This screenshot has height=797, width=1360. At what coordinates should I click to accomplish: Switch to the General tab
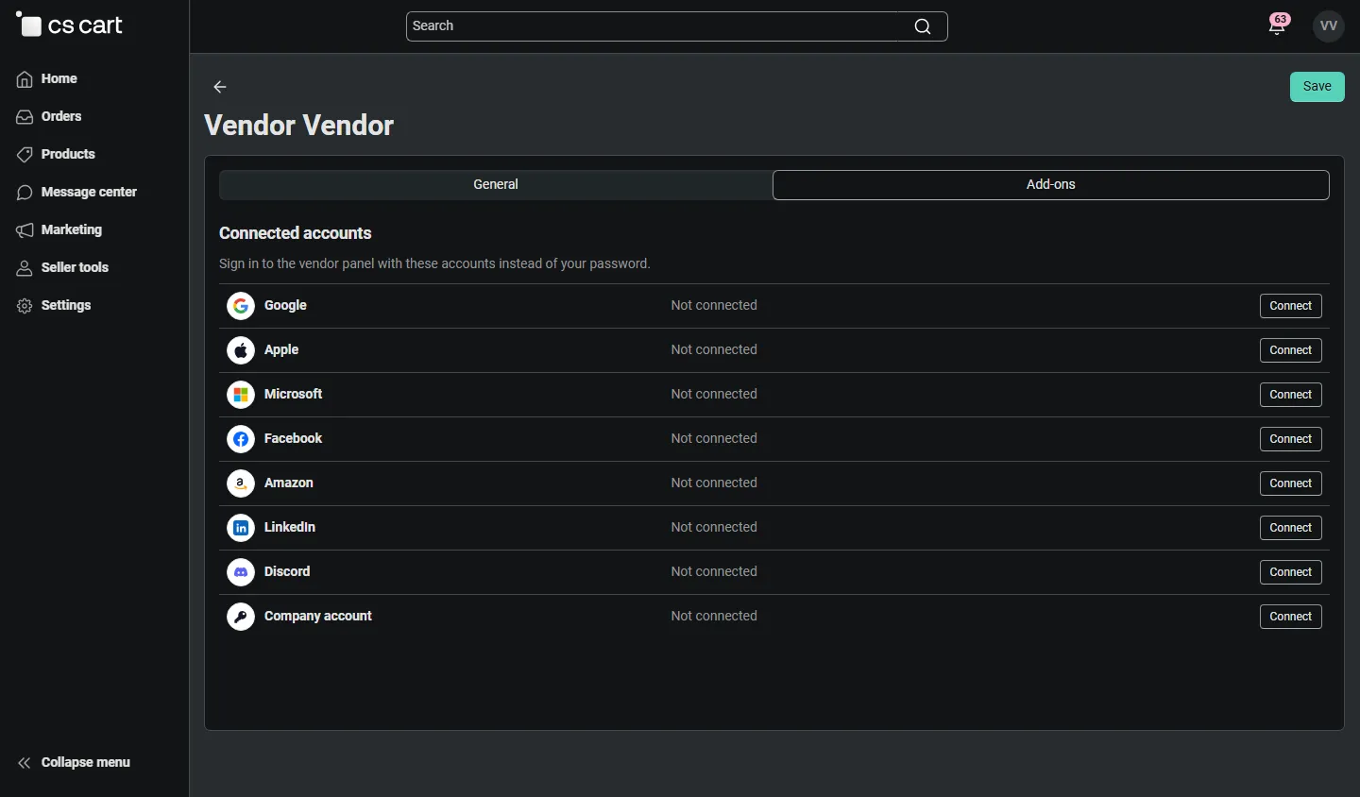click(496, 185)
